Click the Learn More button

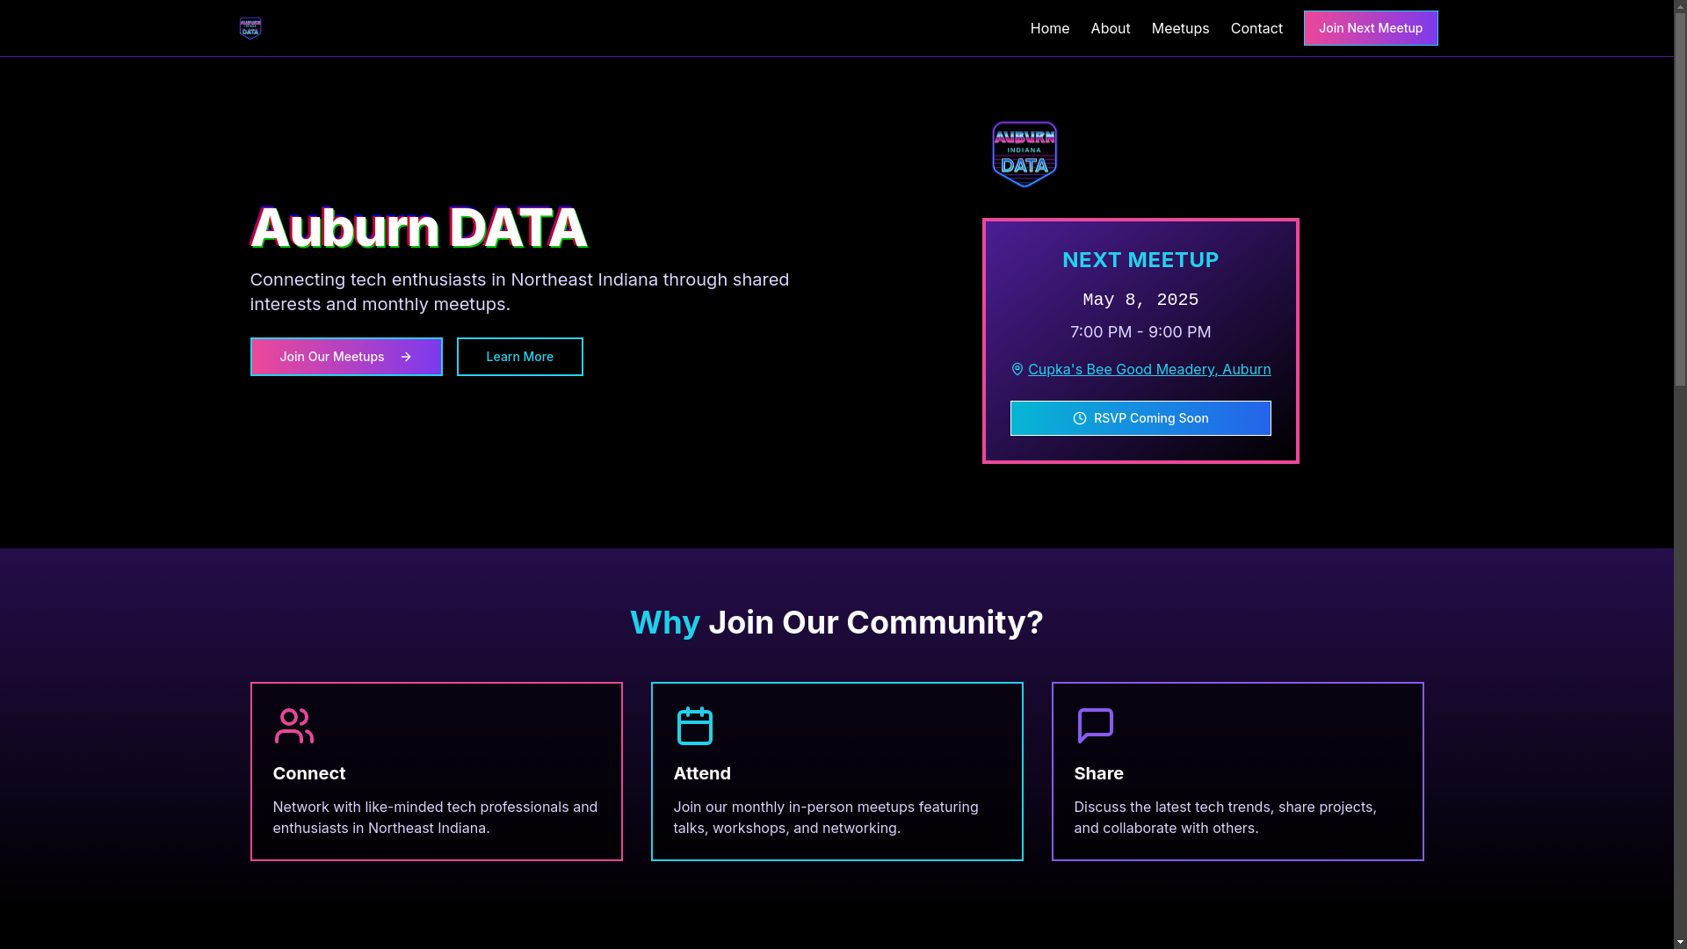520,357
